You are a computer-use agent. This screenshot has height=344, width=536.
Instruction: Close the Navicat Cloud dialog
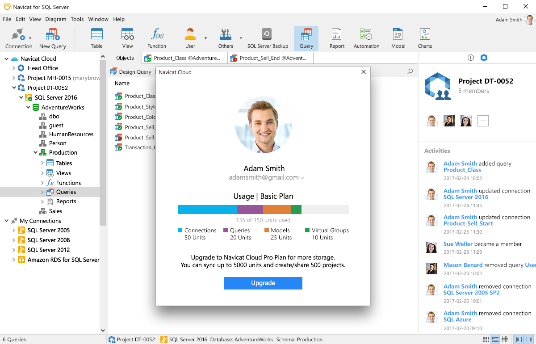tap(363, 72)
